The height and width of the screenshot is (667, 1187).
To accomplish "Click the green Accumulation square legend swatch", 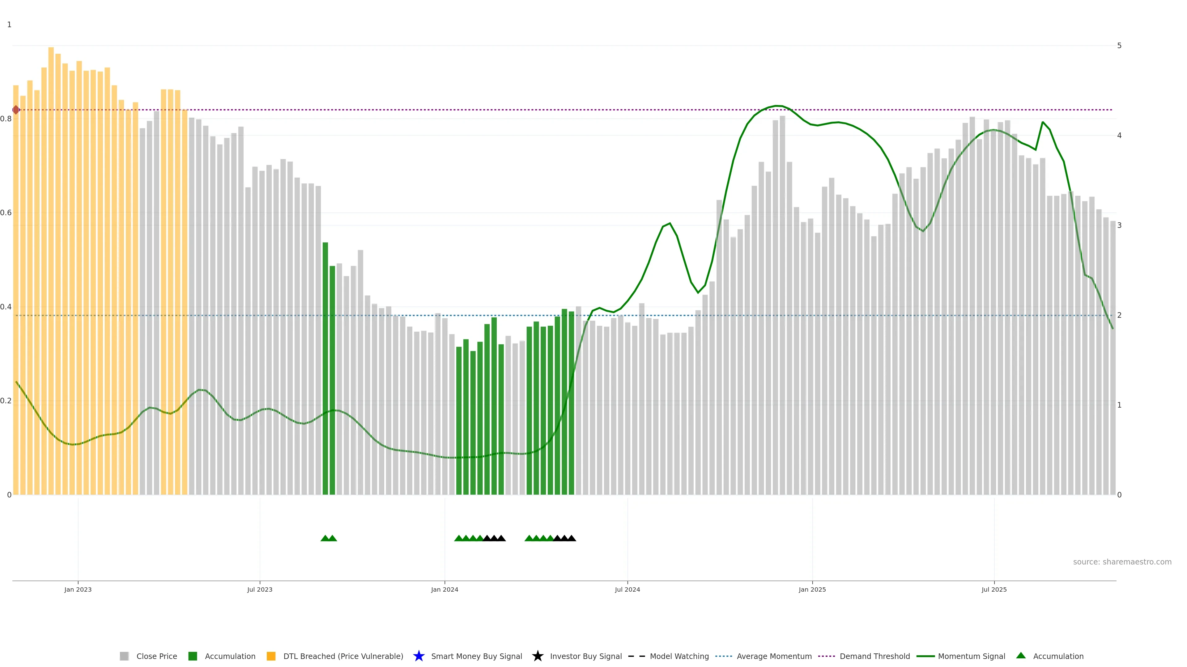I will pos(193,656).
